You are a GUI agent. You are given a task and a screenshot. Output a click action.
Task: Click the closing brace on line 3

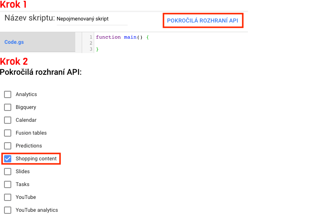(97, 49)
